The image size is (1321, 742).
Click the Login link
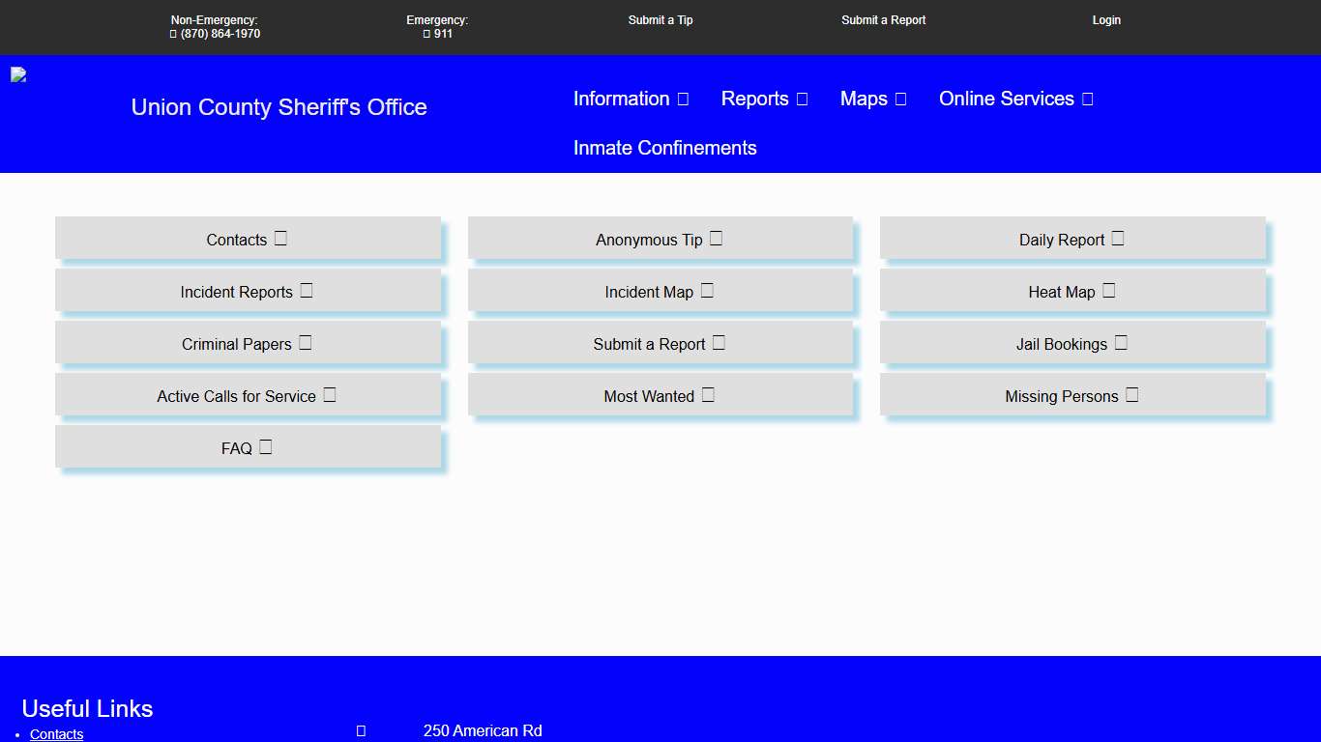(x=1106, y=20)
